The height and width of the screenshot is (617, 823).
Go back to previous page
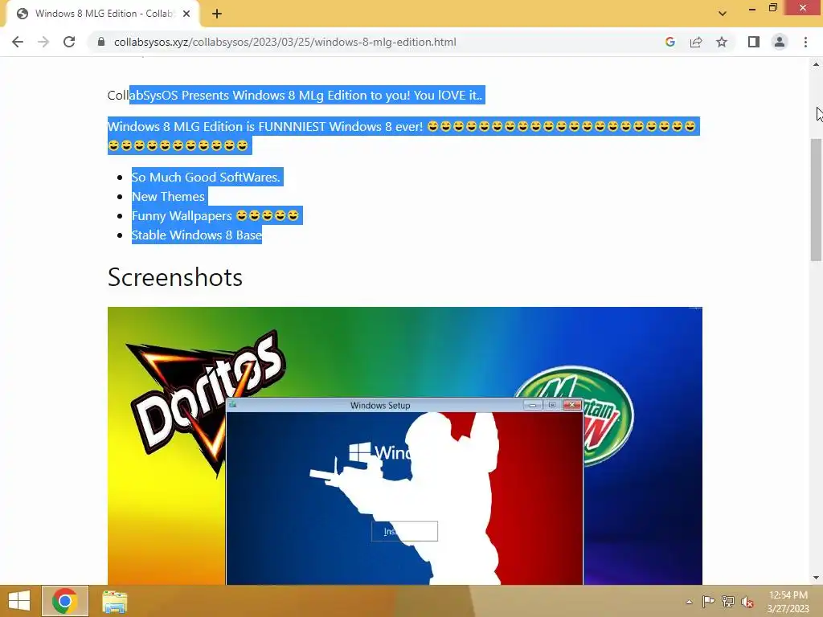pyautogui.click(x=18, y=42)
